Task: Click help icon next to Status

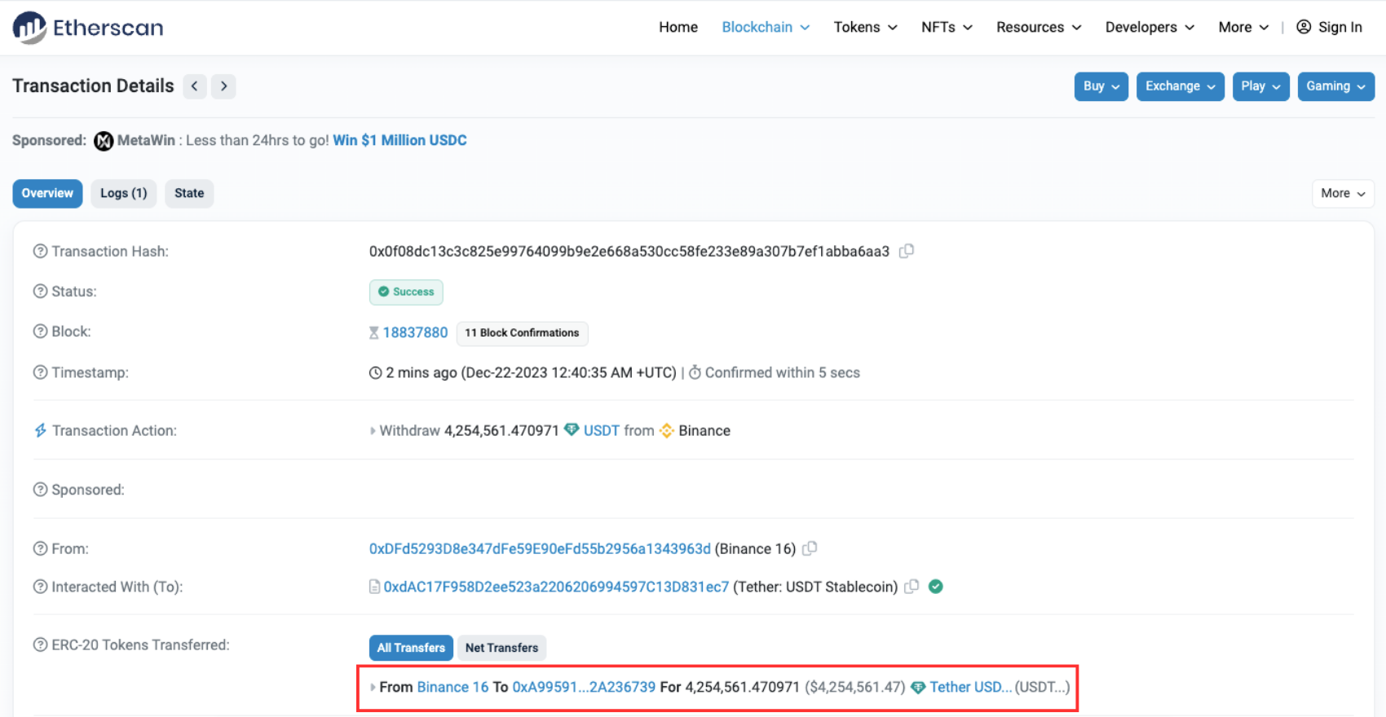Action: [x=40, y=291]
